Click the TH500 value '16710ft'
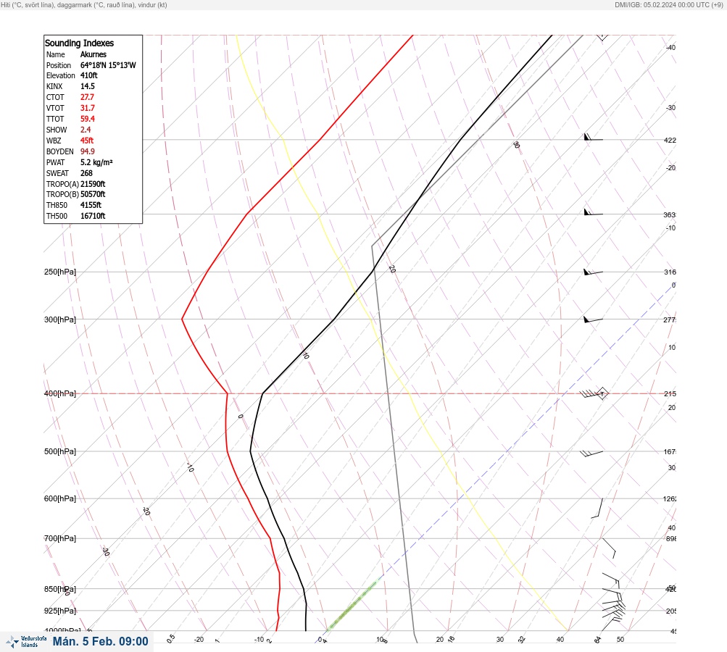This screenshot has height=652, width=727. (93, 216)
